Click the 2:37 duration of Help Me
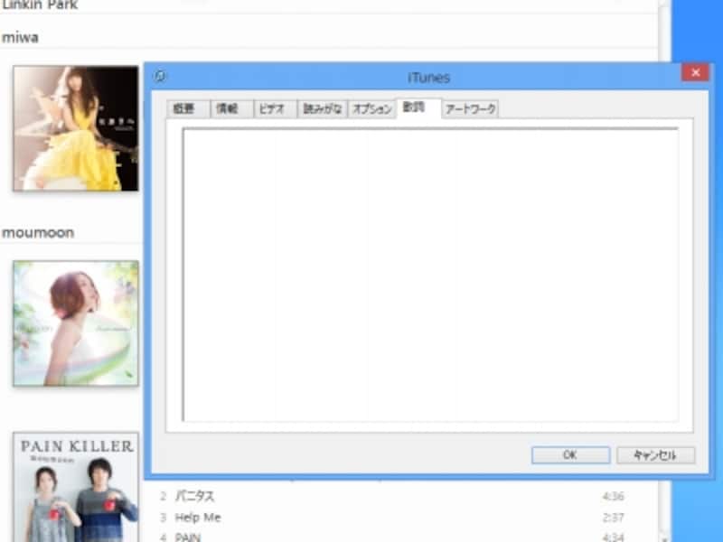The width and height of the screenshot is (723, 542). (614, 518)
